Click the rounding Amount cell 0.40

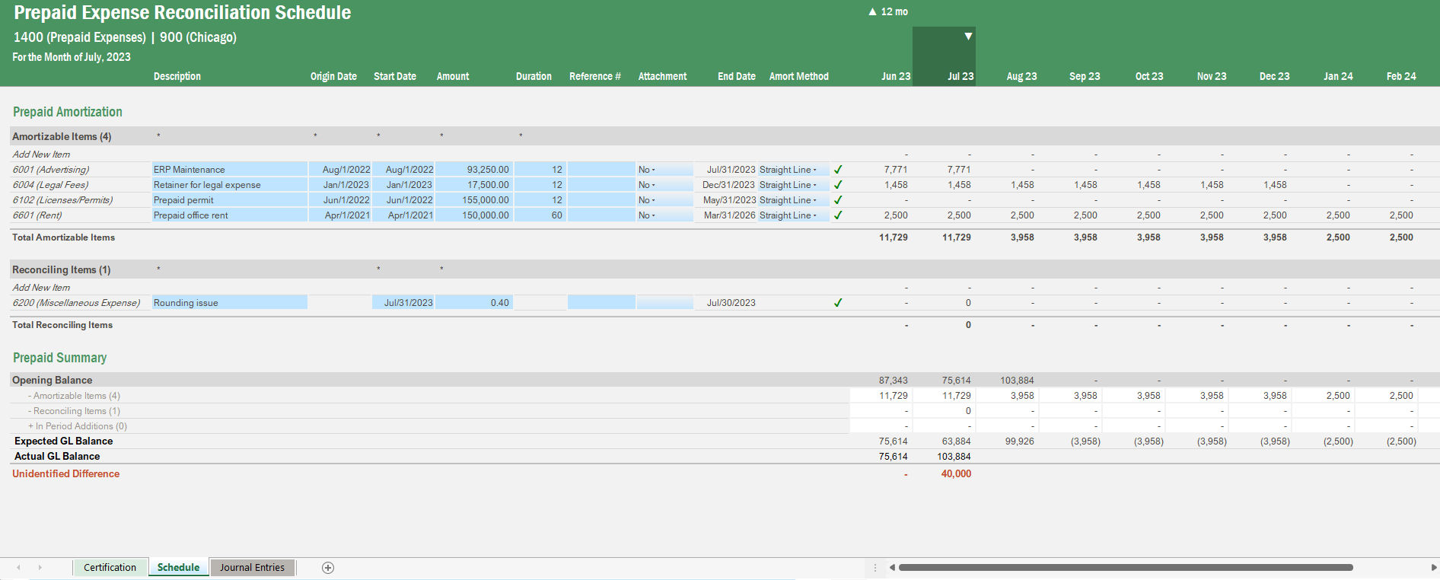[473, 303]
